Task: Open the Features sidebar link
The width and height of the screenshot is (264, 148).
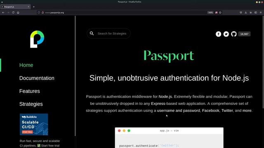Action: (x=30, y=91)
